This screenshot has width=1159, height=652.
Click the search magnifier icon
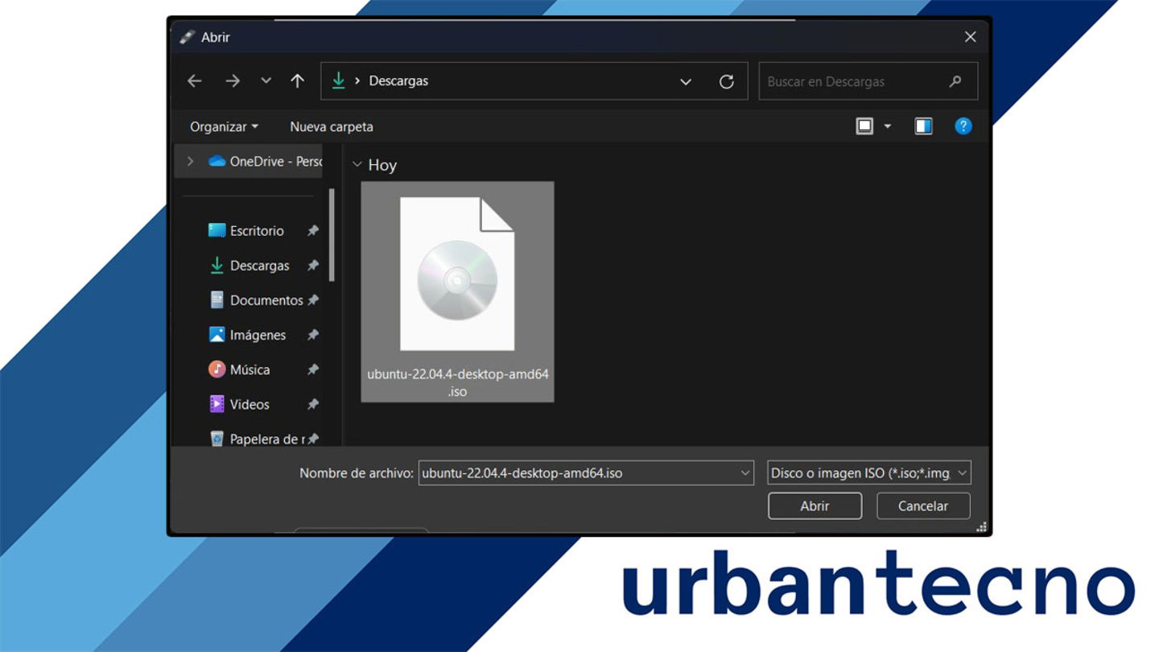(x=955, y=80)
